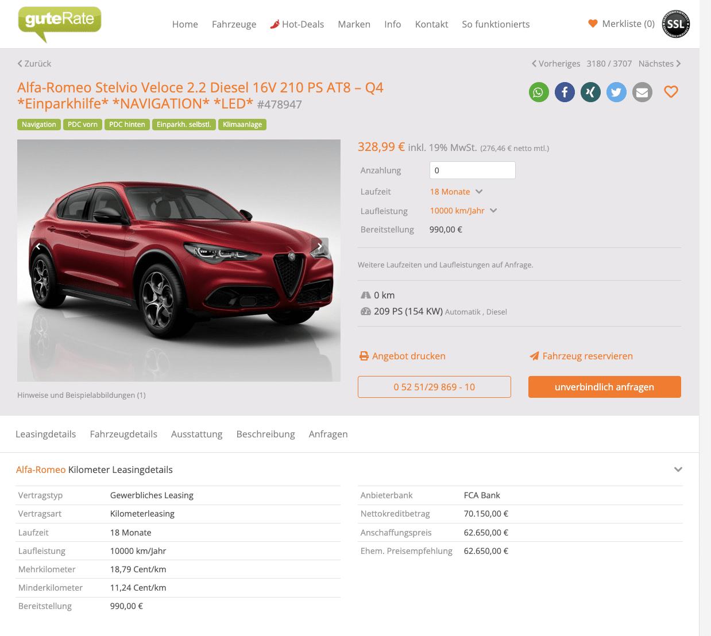Click the Alfa-Romeo link in Leasingdetails heading

click(41, 470)
